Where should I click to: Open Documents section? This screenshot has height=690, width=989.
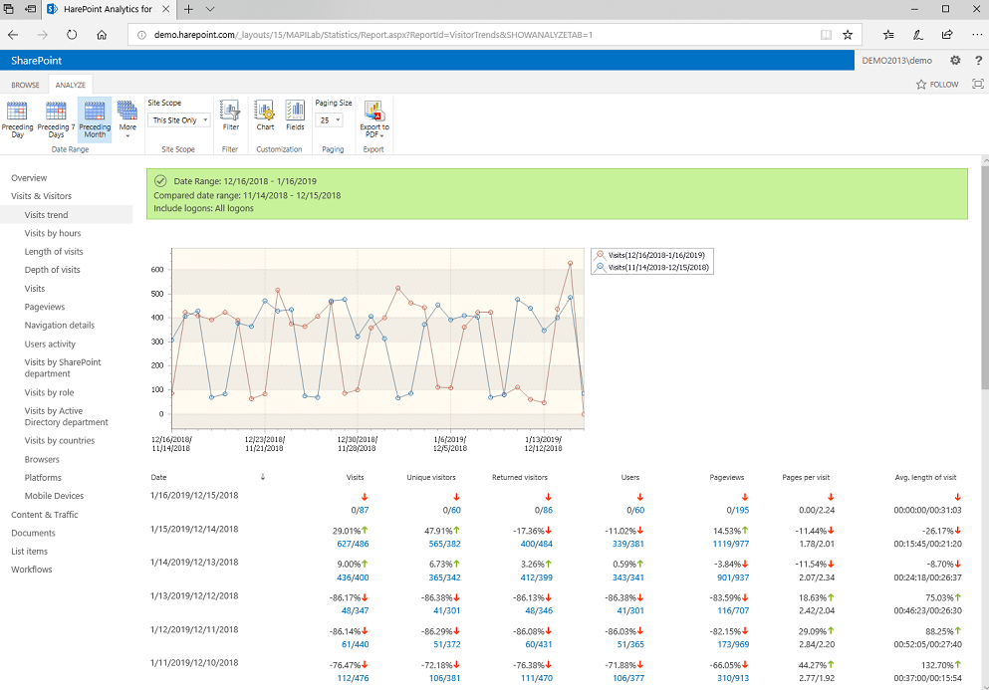pyautogui.click(x=33, y=534)
